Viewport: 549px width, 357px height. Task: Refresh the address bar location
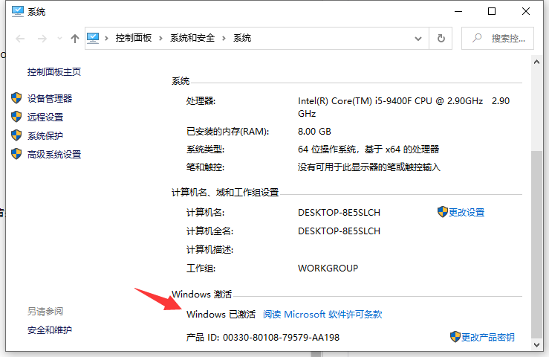(441, 38)
